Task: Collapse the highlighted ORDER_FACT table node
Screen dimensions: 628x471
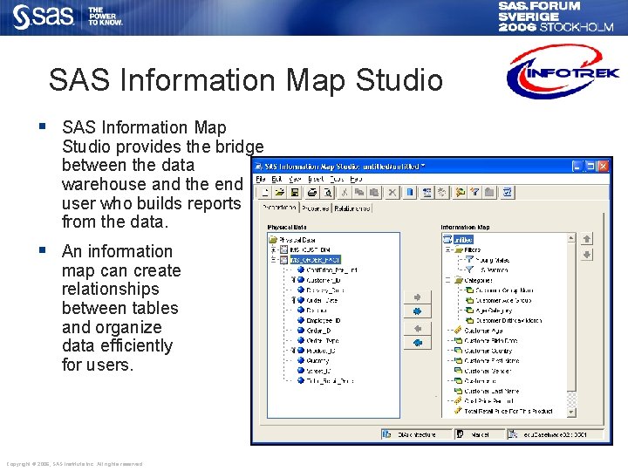Action: tap(274, 260)
